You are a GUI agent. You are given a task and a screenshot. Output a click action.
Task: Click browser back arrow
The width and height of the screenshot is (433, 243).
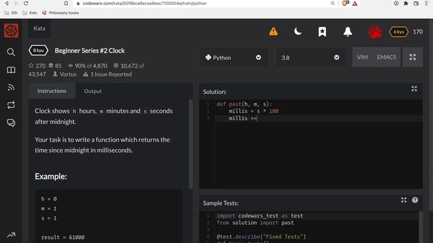coord(7,3)
